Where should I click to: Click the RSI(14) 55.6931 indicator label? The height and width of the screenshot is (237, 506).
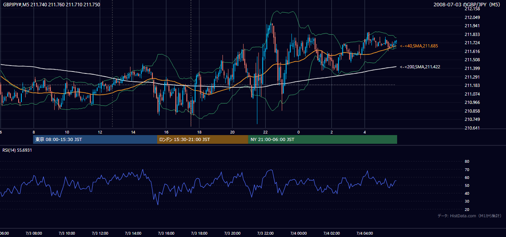(17, 150)
